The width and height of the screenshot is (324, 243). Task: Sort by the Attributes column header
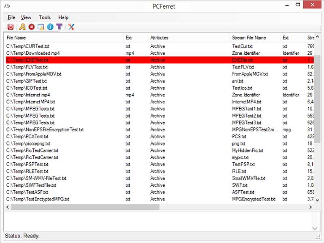coord(189,38)
